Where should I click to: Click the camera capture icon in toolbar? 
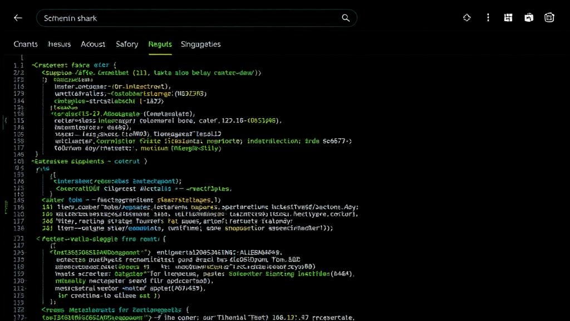click(528, 17)
